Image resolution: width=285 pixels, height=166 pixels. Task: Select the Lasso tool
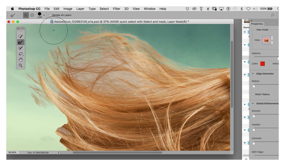tap(21, 54)
